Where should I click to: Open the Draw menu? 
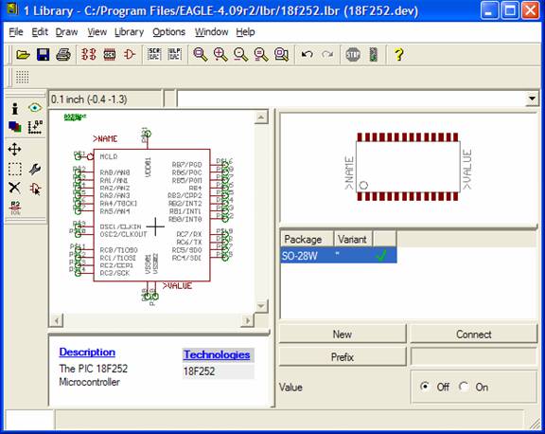pyautogui.click(x=66, y=32)
